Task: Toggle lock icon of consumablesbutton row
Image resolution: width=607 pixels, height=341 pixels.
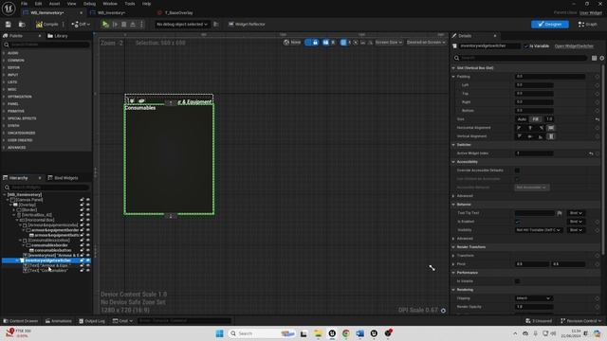Action: pyautogui.click(x=83, y=250)
